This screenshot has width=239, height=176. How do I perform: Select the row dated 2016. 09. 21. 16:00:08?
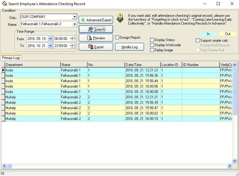(x=118, y=92)
